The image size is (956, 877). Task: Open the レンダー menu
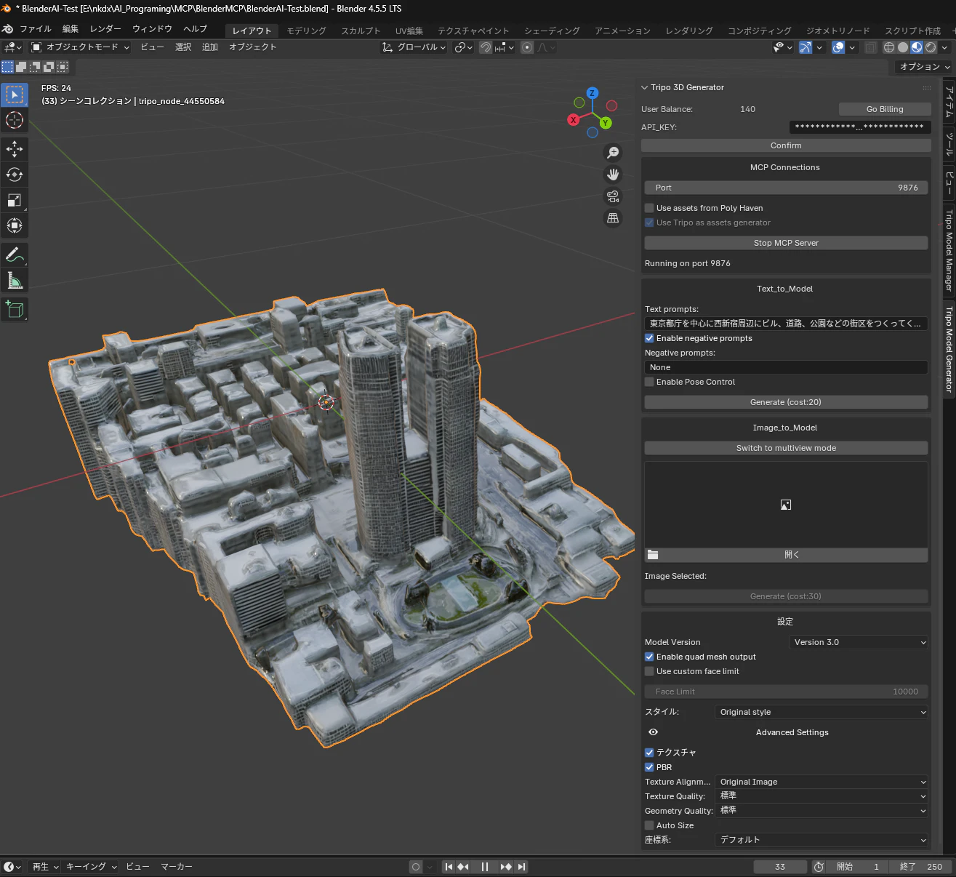pos(105,29)
